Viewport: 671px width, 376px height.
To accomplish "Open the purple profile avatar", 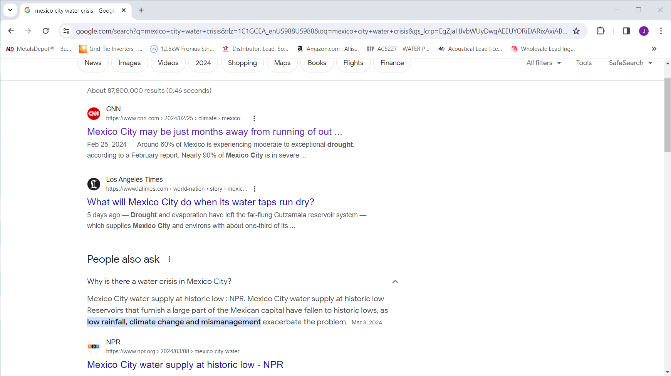I will click(644, 31).
